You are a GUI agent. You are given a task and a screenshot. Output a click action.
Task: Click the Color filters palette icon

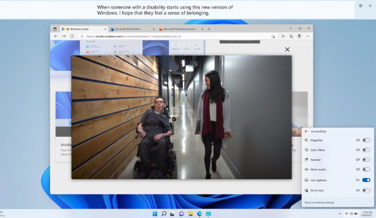pyautogui.click(x=306, y=150)
